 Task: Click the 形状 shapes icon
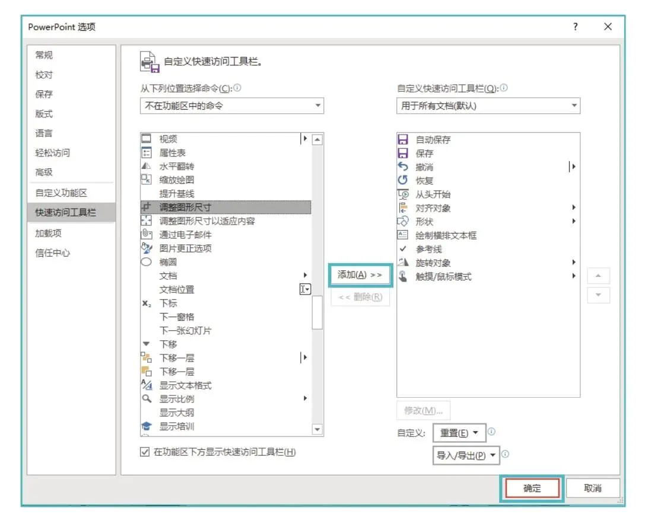tap(402, 221)
